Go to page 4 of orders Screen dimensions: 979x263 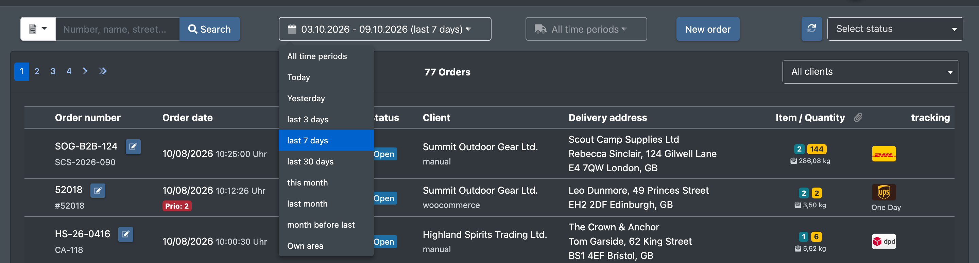[69, 71]
